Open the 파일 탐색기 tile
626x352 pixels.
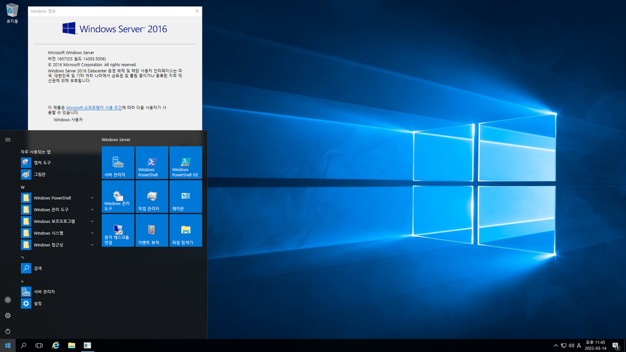185,230
